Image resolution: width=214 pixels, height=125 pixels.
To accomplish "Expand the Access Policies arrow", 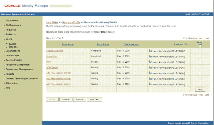I will 4,60.
